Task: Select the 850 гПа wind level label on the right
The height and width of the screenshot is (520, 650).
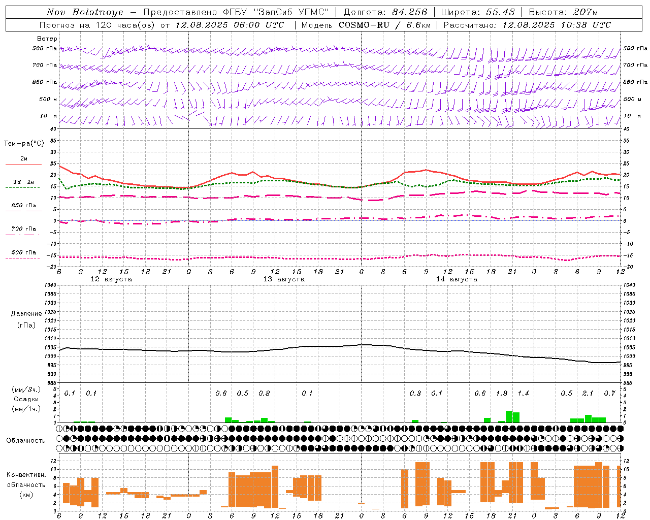Action: tap(635, 82)
